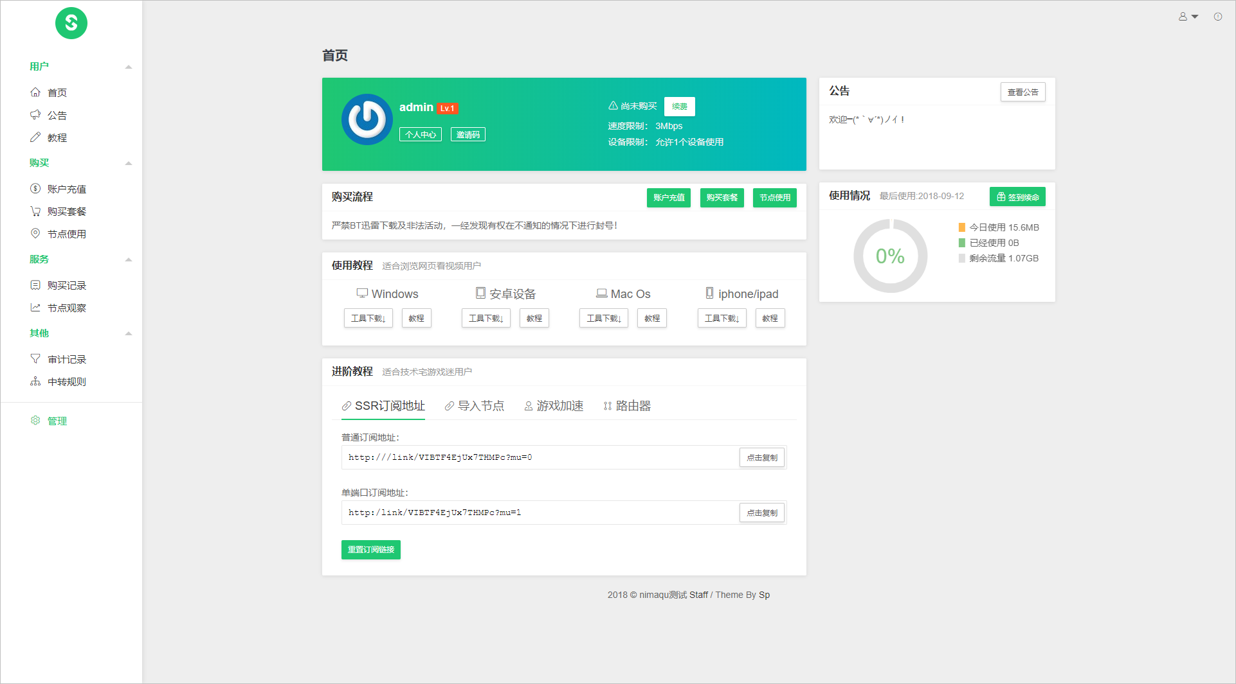The height and width of the screenshot is (684, 1236).
Task: Click 查看公告 to view announcements
Action: [x=1022, y=92]
